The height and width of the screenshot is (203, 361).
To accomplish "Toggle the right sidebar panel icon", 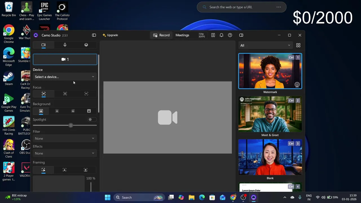I will 241,35.
